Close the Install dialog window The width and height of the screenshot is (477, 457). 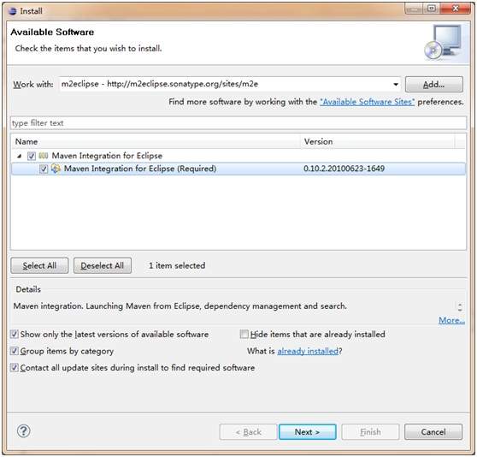[x=456, y=9]
